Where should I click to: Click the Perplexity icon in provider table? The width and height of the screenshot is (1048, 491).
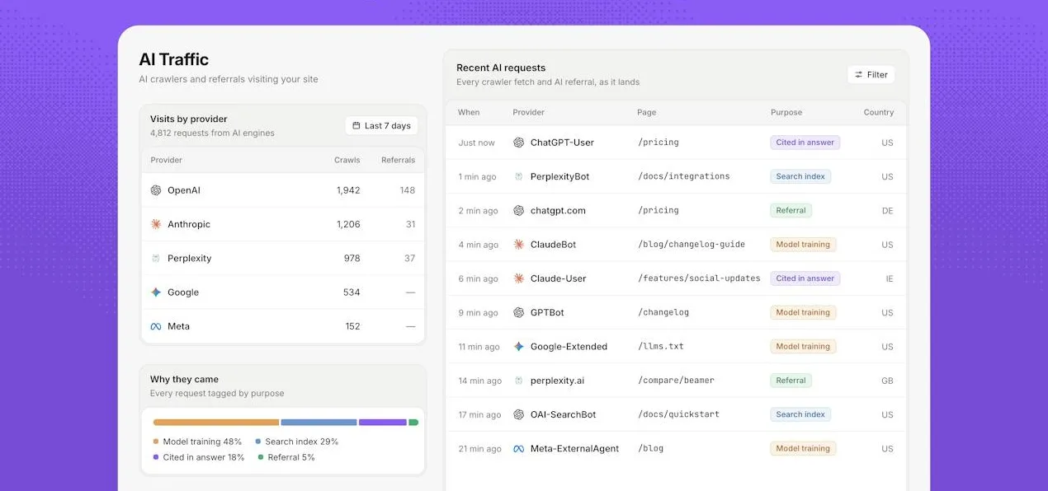(x=156, y=258)
